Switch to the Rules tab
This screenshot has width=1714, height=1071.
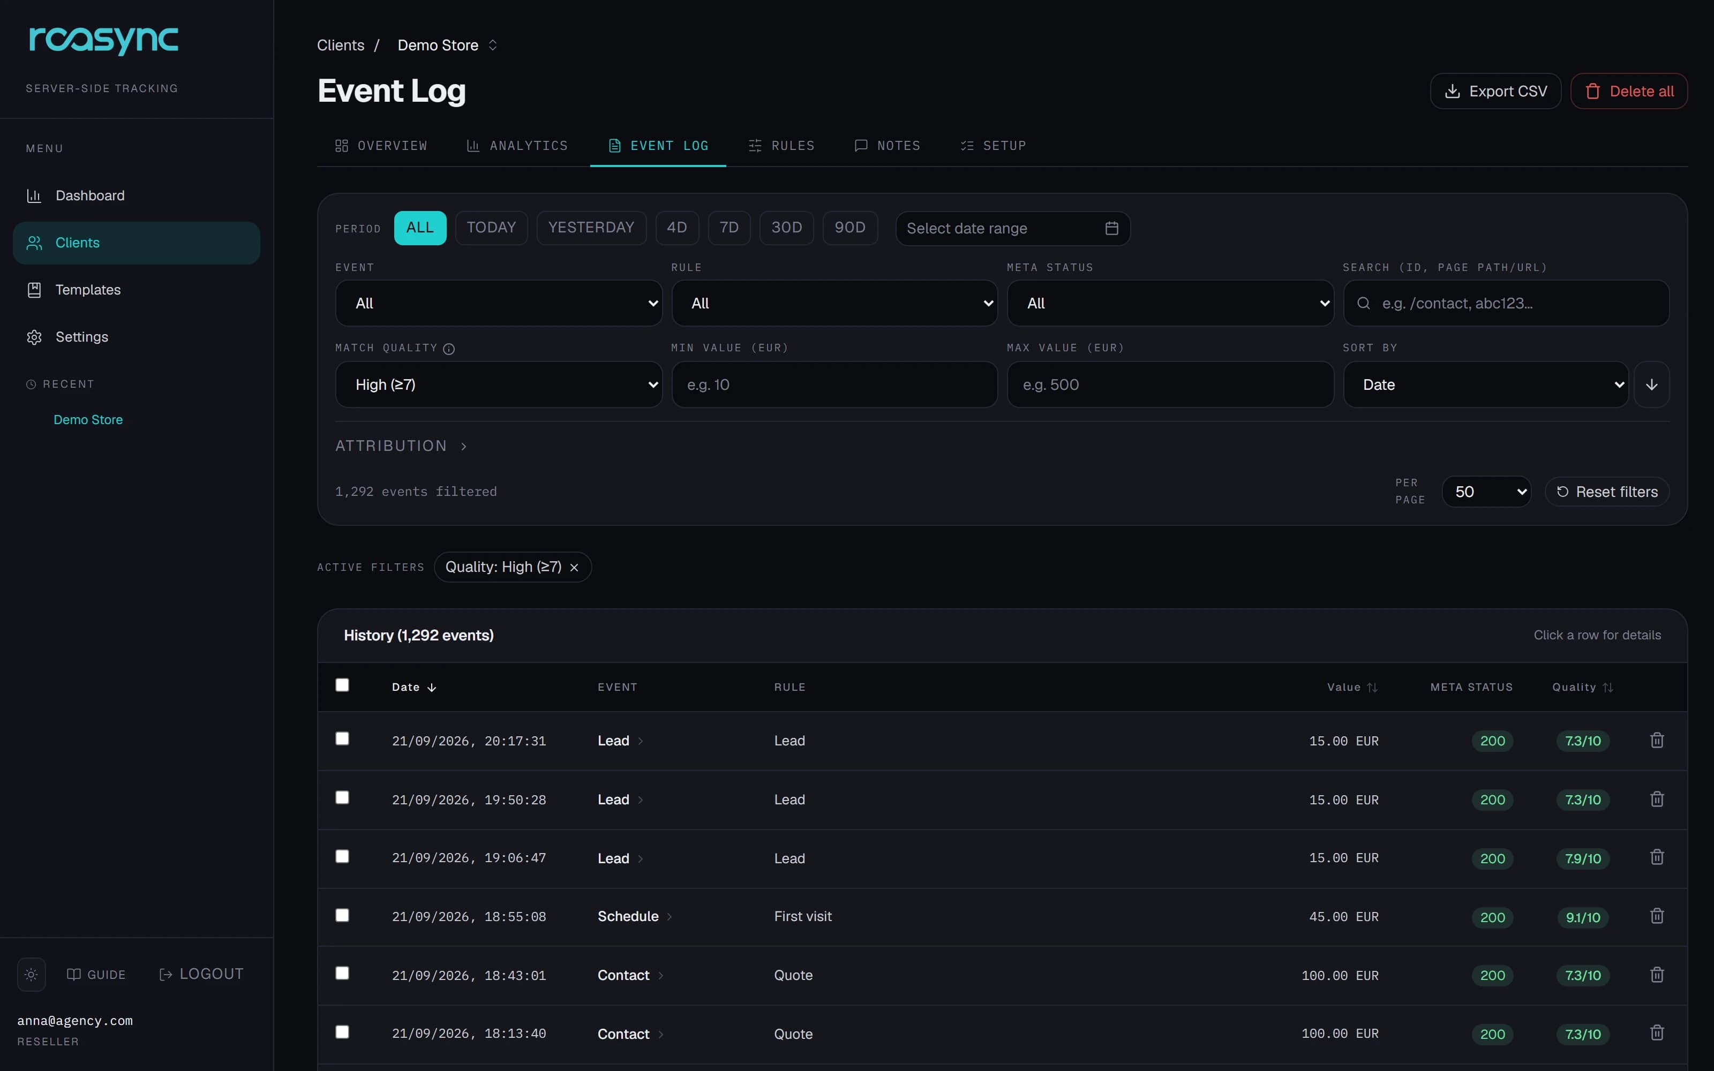click(782, 146)
